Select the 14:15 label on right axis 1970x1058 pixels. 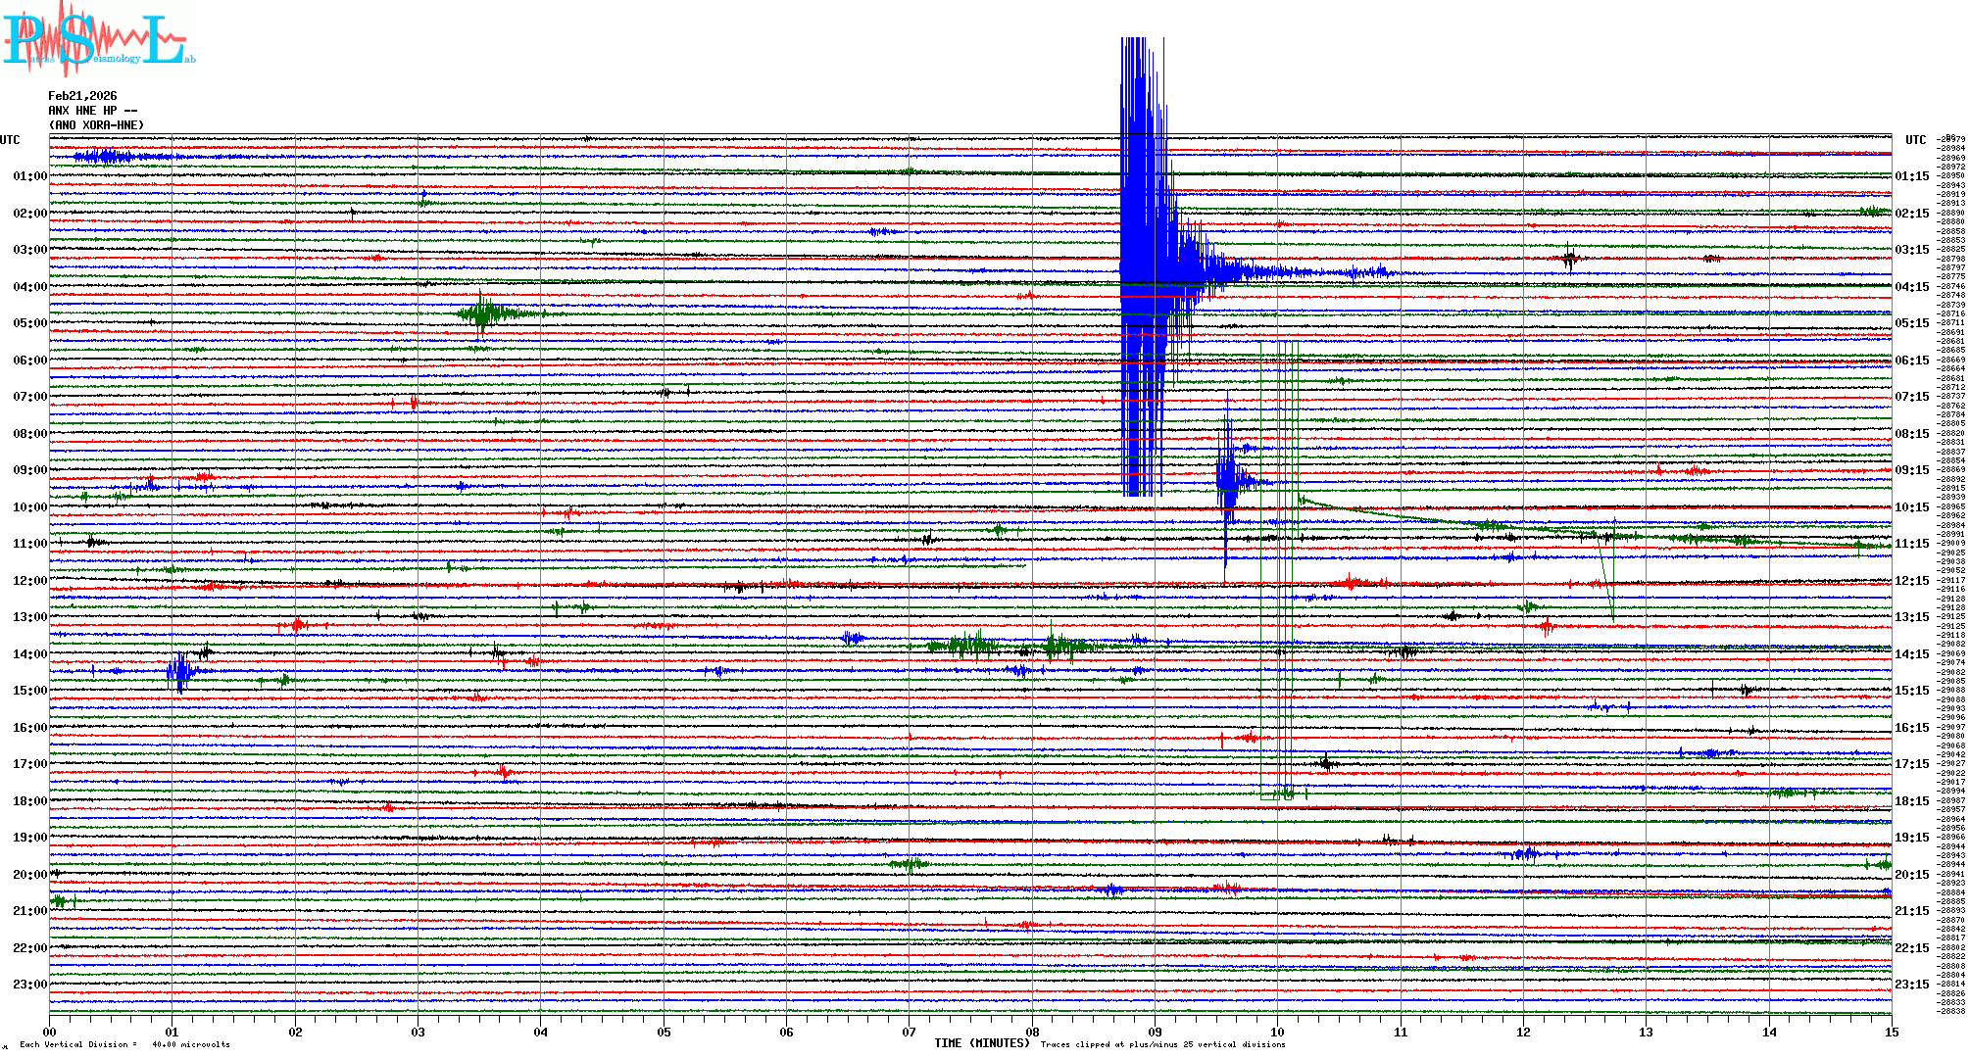coord(1911,654)
